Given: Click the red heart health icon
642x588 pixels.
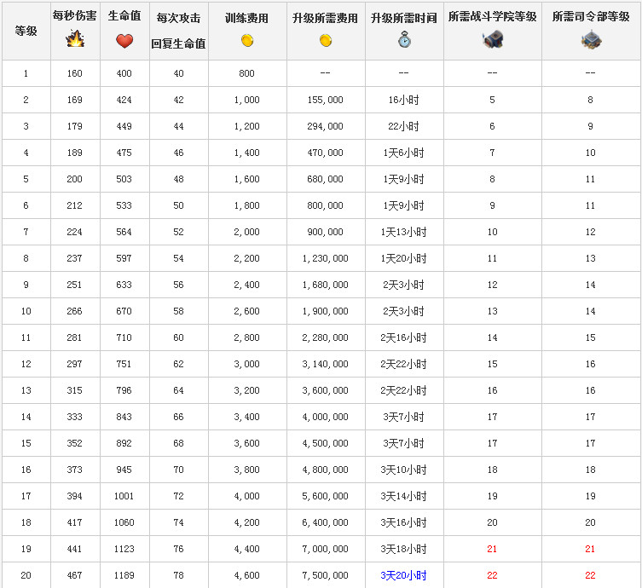Looking at the screenshot, I should [x=124, y=41].
